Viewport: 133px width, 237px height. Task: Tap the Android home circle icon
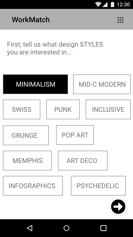click(66, 228)
